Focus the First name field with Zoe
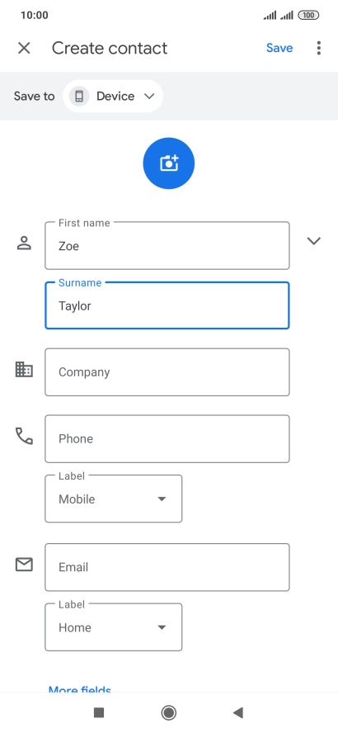 (167, 245)
